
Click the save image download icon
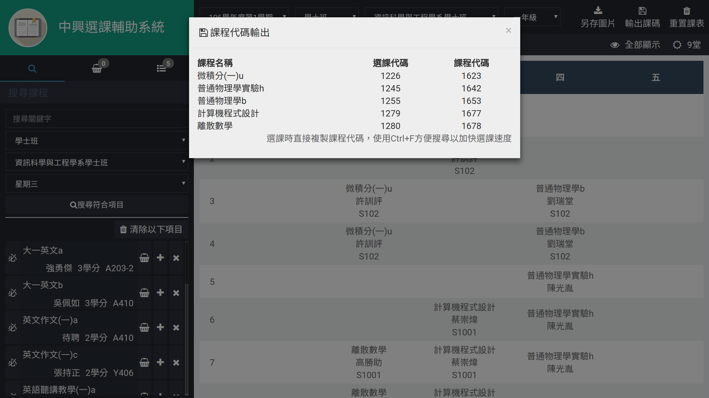coord(598,11)
